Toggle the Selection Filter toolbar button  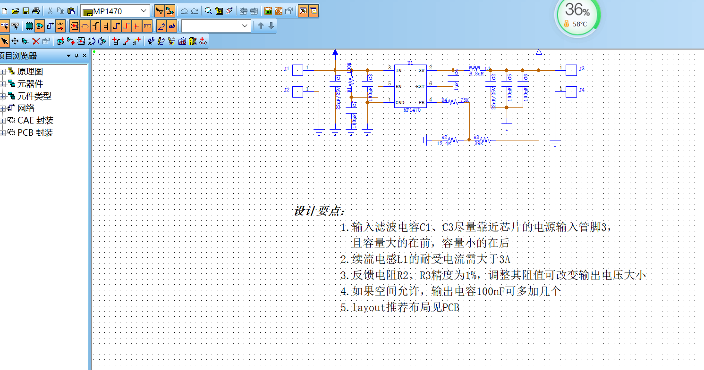click(x=160, y=10)
